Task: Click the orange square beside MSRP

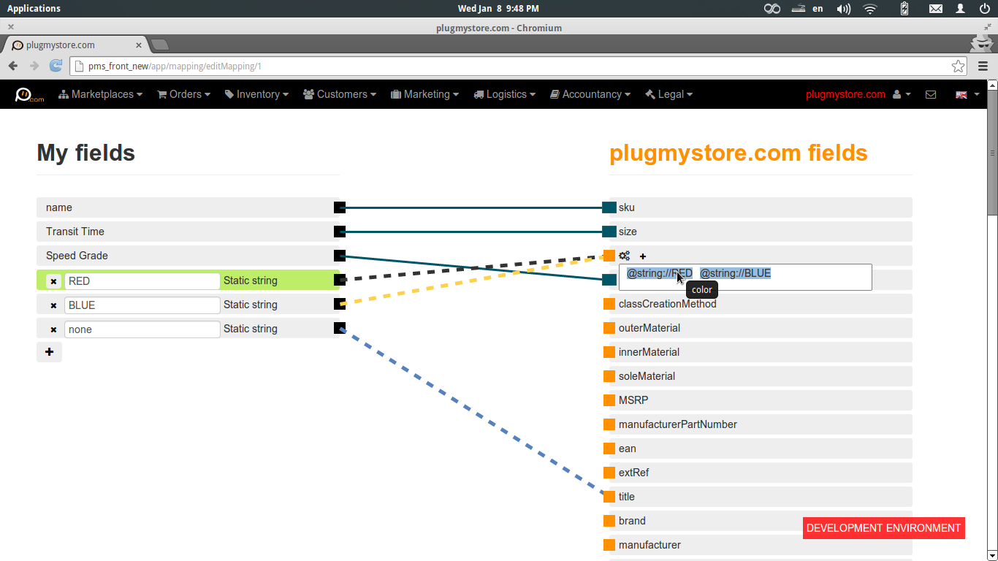Action: tap(609, 400)
